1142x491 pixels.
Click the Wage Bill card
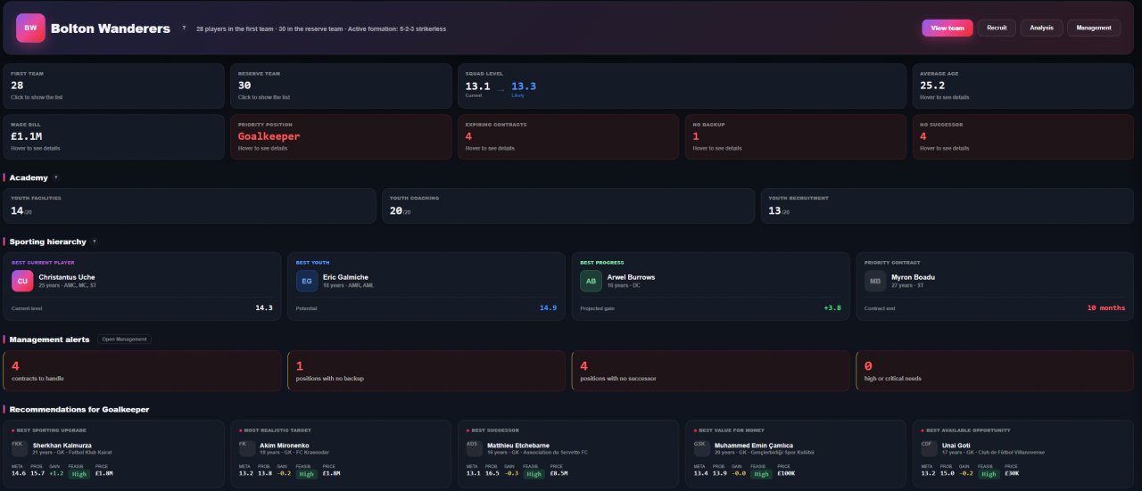[114, 136]
